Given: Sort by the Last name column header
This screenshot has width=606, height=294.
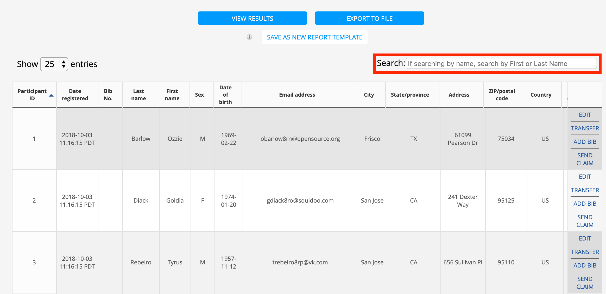Looking at the screenshot, I should [138, 95].
